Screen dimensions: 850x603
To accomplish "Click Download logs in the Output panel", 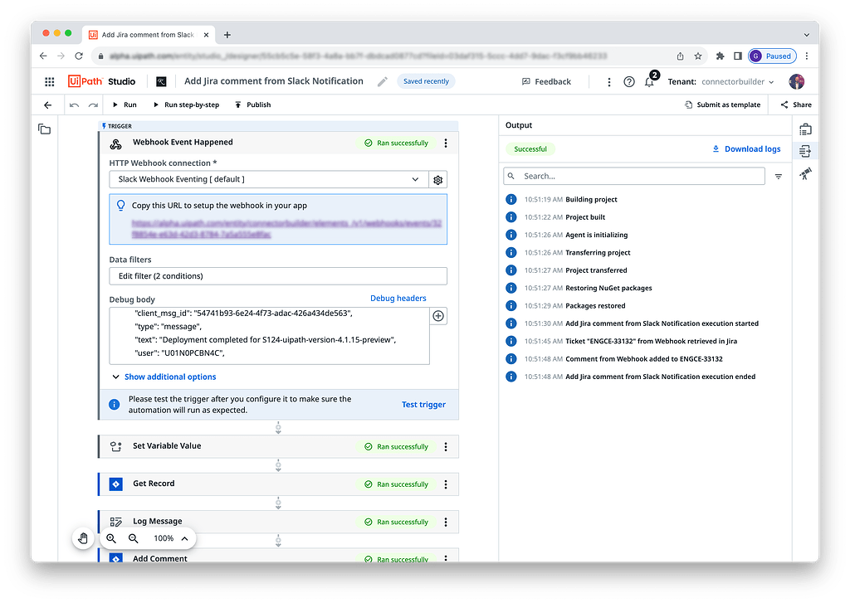I will pos(745,148).
